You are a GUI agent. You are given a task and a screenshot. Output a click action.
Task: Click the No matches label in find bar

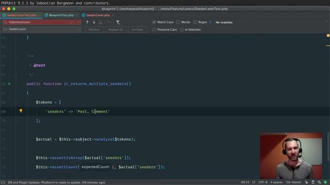224,22
